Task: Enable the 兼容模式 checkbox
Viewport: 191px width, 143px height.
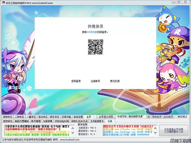Action: click(x=176, y=117)
